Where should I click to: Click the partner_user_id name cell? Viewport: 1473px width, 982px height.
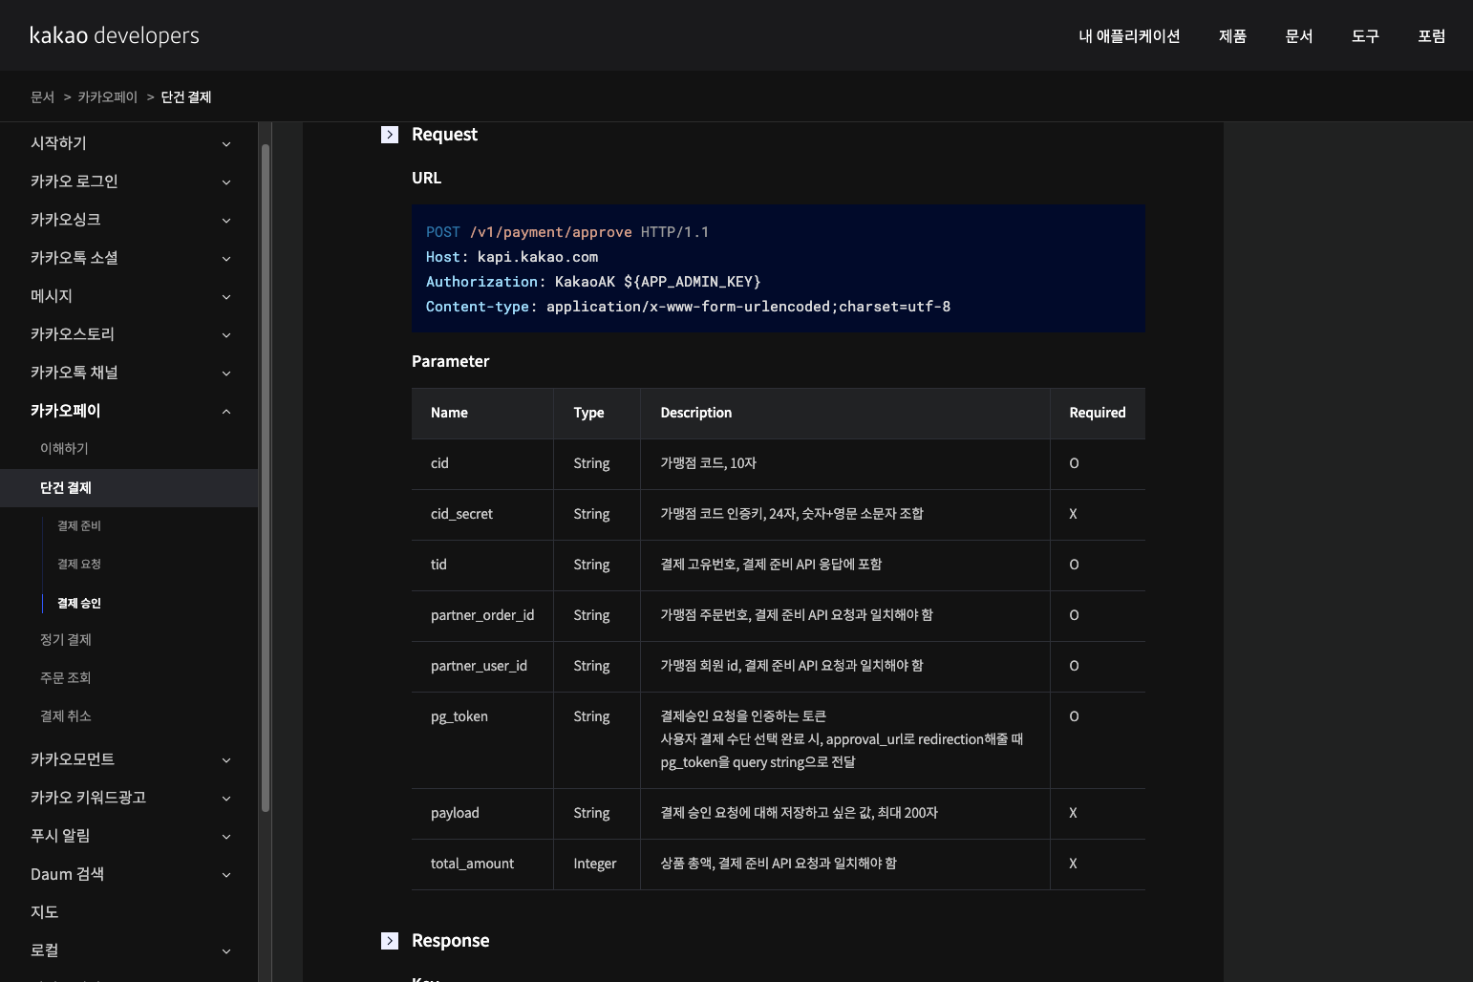point(482,667)
